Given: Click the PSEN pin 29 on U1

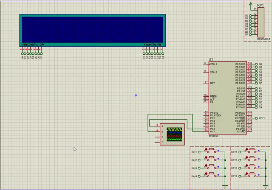Looking at the screenshot, I should 206,96.
